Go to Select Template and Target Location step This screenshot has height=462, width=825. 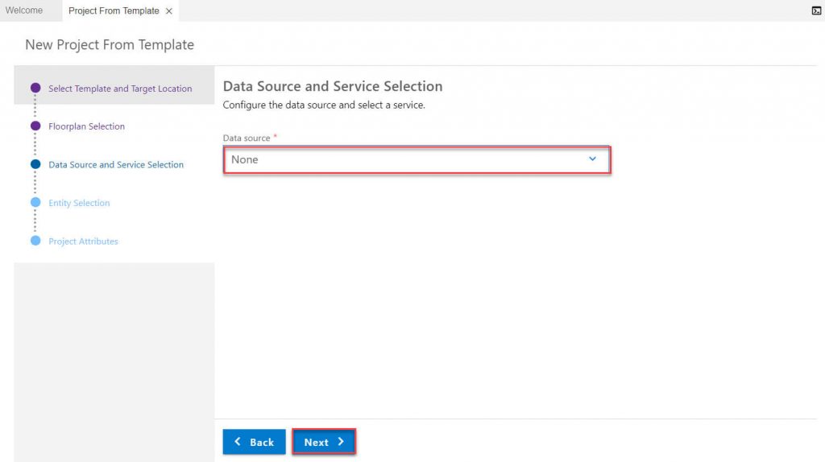tap(120, 89)
